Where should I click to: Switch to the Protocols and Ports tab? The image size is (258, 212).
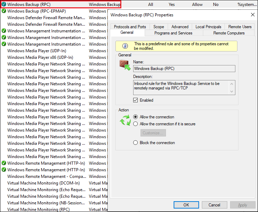point(130,27)
